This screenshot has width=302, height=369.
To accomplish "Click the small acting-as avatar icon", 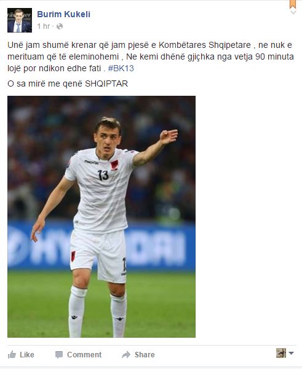I will tap(281, 353).
